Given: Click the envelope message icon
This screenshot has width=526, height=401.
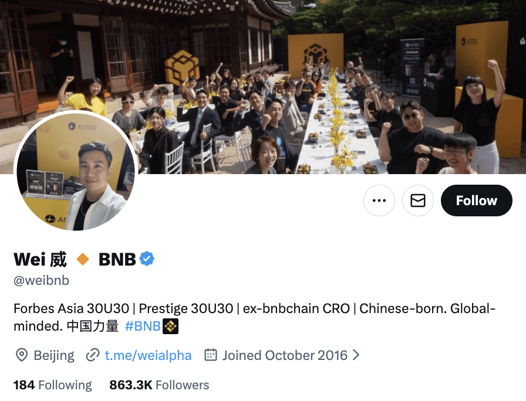Looking at the screenshot, I should pos(418,200).
